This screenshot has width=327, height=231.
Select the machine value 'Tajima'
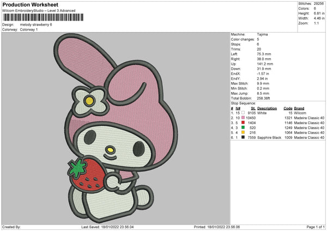262,34
